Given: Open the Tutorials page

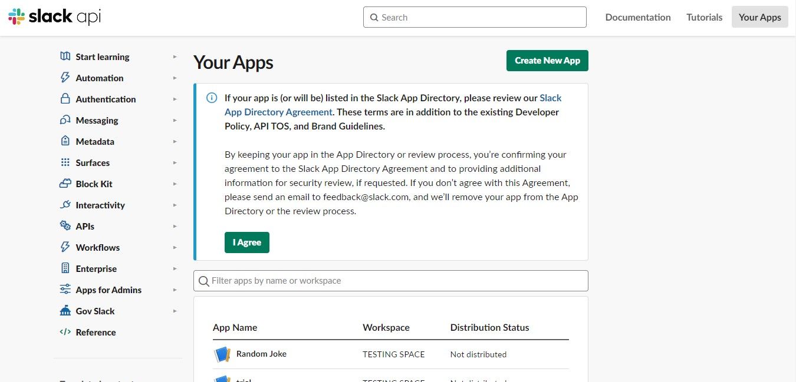Looking at the screenshot, I should click(x=704, y=17).
